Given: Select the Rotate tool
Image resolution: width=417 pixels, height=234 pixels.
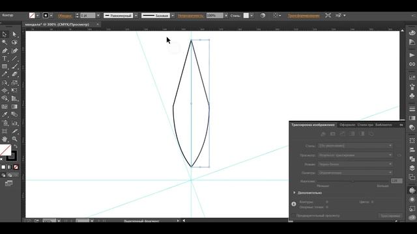Looking at the screenshot, I should point(5,83).
